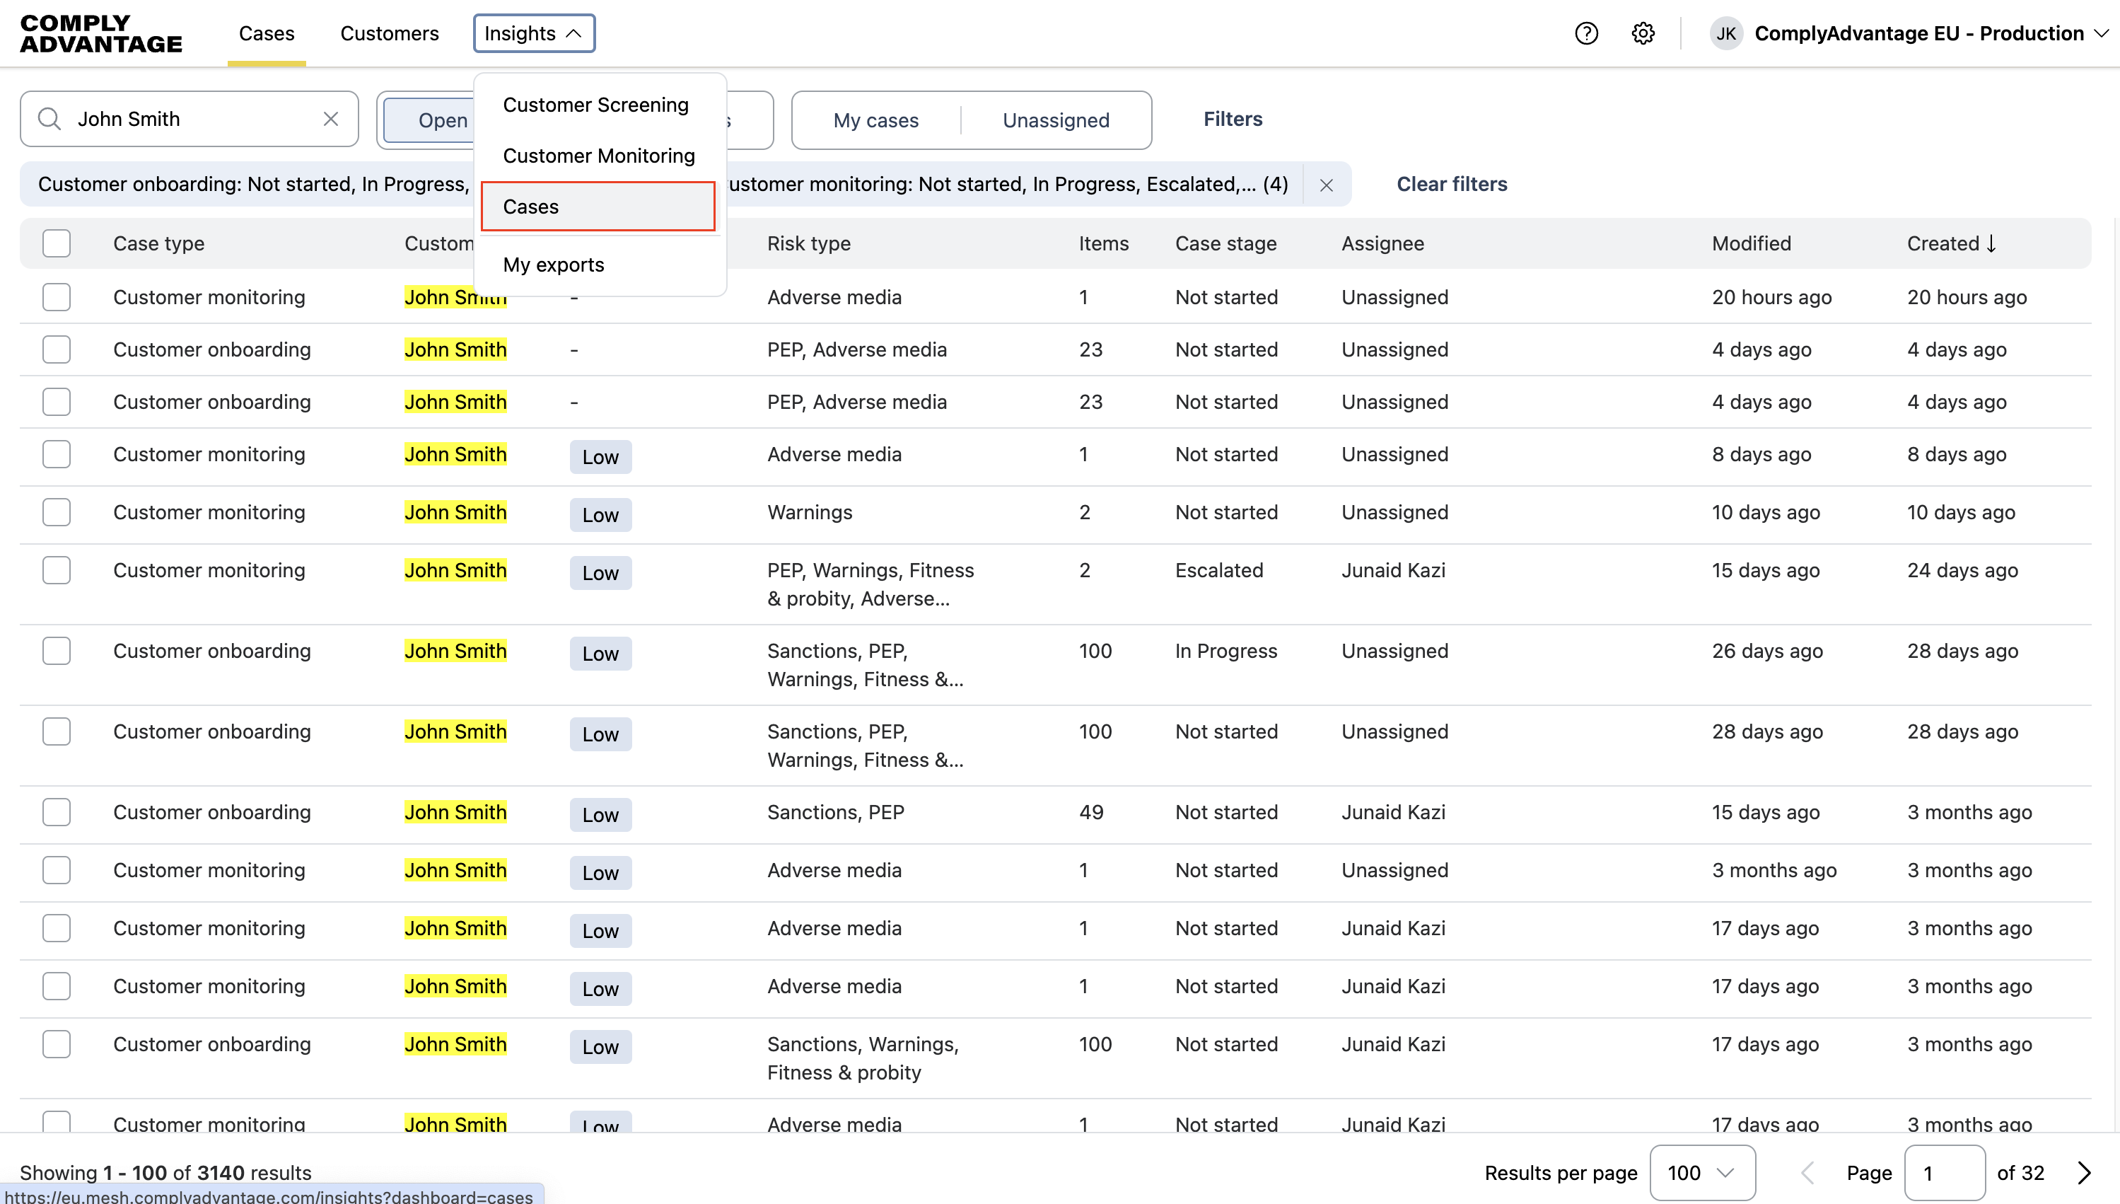
Task: Open the help question mark icon
Action: (x=1585, y=33)
